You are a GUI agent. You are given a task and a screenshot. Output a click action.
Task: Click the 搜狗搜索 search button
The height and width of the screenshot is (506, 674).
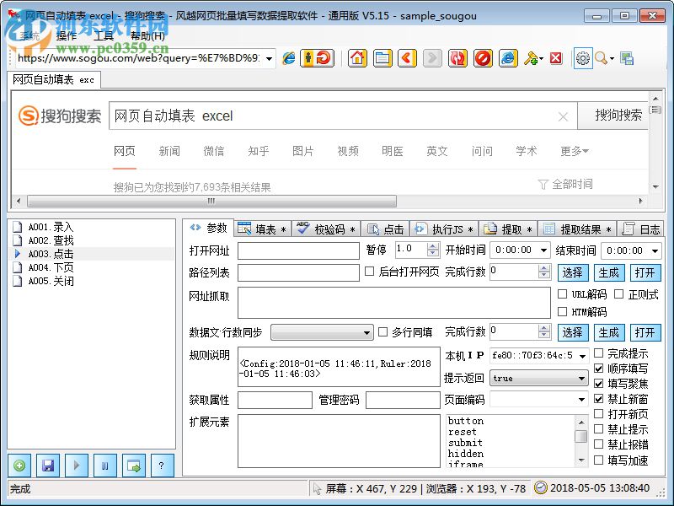point(620,116)
